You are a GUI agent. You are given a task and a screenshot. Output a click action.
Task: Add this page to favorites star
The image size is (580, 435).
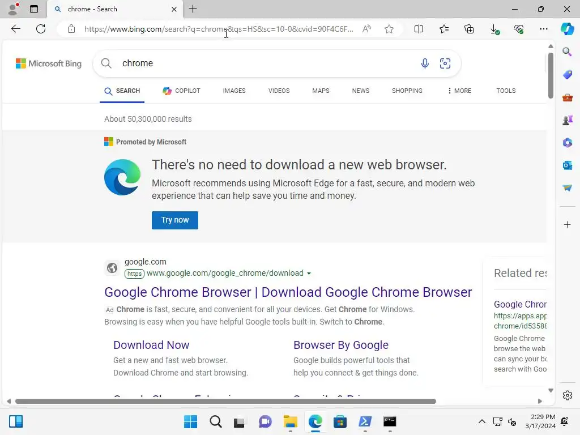click(389, 29)
